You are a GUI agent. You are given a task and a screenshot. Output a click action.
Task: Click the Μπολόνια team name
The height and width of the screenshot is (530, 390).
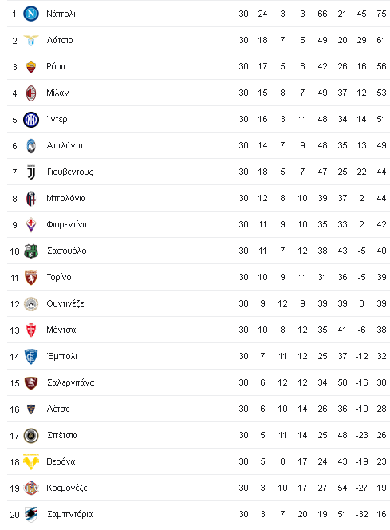pos(66,199)
